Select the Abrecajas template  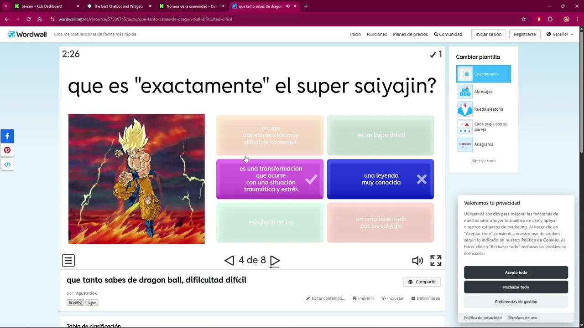[484, 92]
